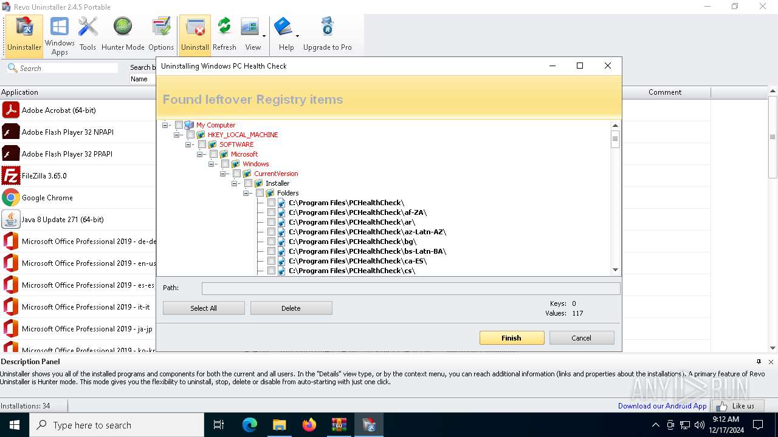Viewport: 778px width, 437px height.
Task: Collapse the HKEY_LOCAL_MACHINE node
Action: (x=177, y=135)
